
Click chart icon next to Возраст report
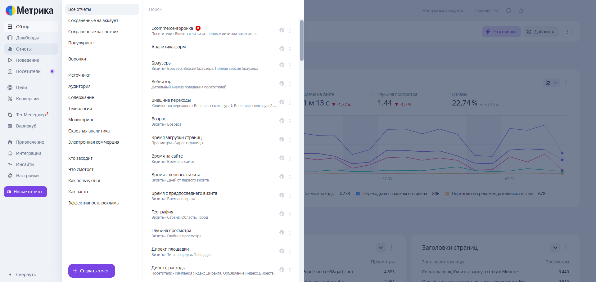[282, 121]
